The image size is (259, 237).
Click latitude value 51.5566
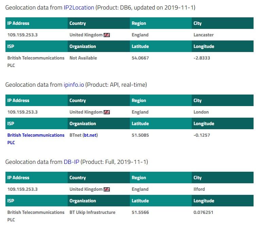point(140,213)
